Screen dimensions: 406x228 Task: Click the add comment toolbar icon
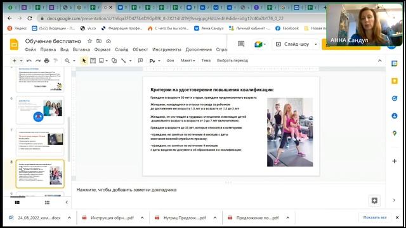pyautogui.click(x=140, y=61)
